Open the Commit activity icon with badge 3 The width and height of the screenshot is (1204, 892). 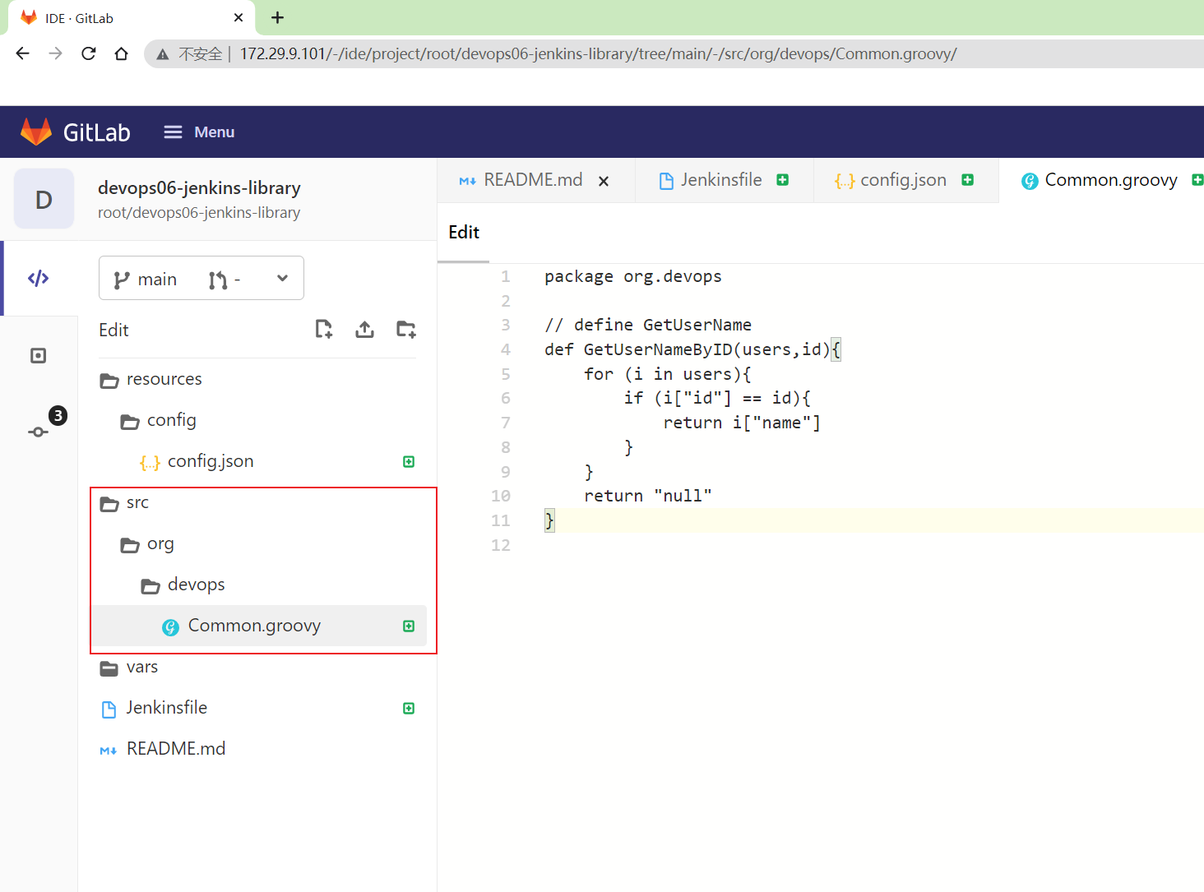(x=39, y=431)
